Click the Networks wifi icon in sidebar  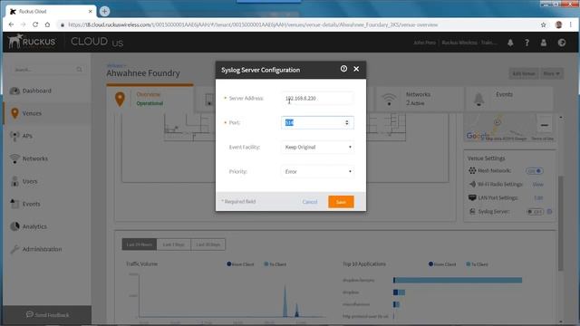click(x=14, y=158)
